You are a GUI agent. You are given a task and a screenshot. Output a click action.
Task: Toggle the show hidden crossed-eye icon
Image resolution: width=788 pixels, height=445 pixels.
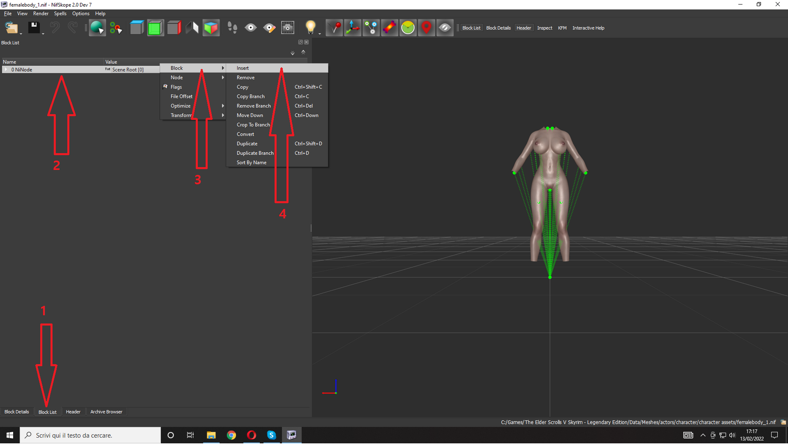[445, 28]
